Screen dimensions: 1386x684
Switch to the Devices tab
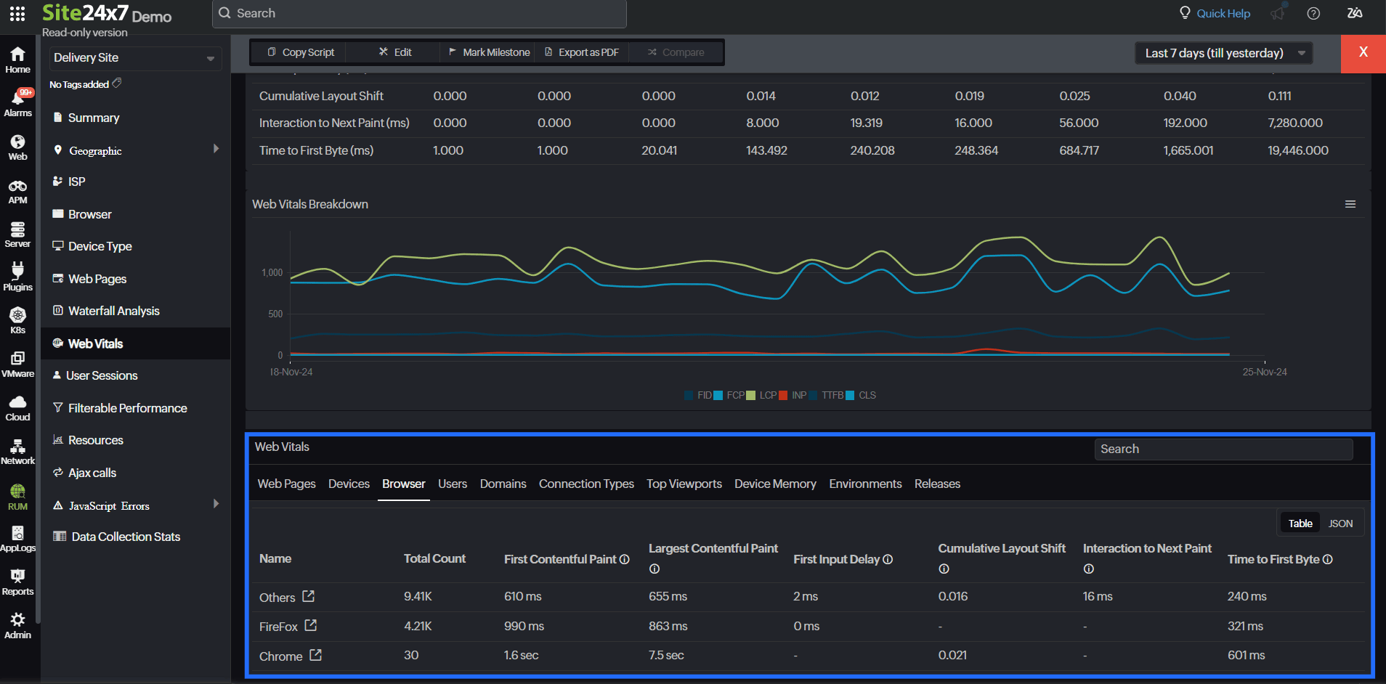349,484
